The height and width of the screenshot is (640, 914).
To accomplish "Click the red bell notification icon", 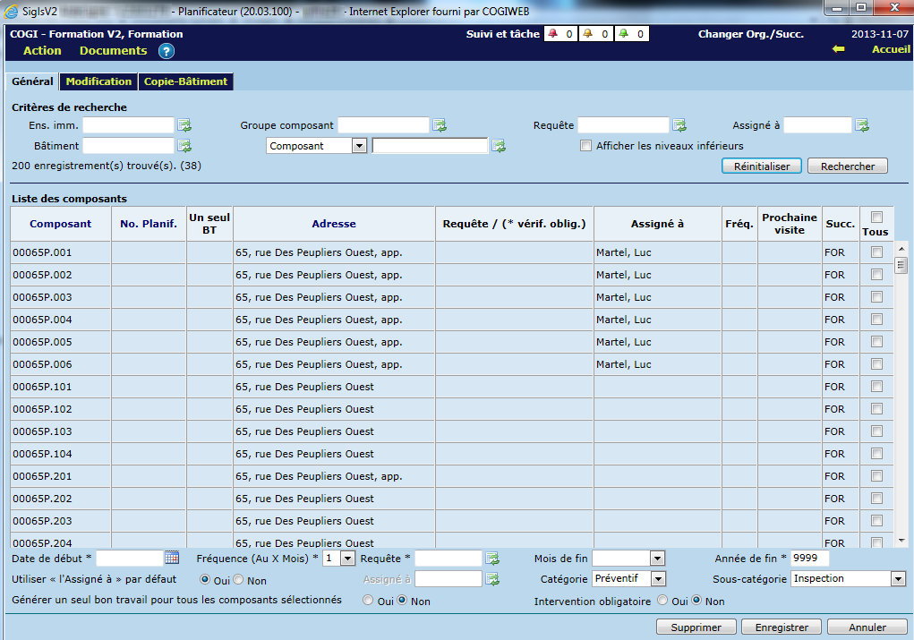I will (x=552, y=34).
